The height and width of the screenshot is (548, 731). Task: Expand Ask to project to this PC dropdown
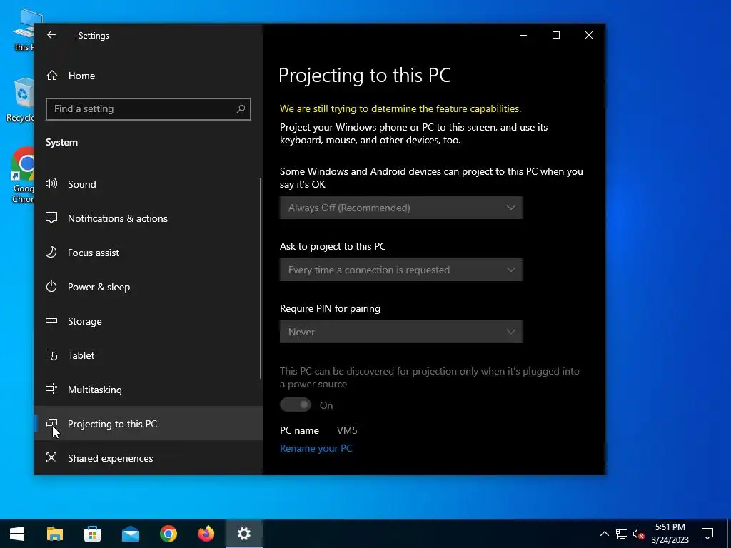click(401, 270)
